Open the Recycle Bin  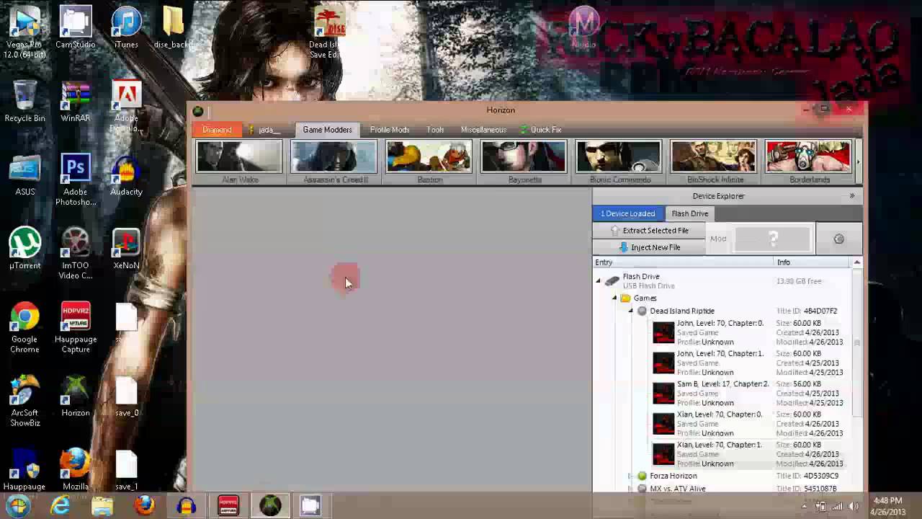[24, 101]
